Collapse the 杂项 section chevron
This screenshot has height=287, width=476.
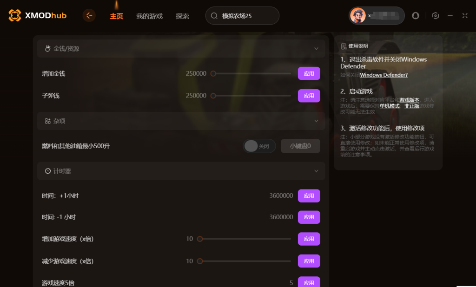[x=316, y=121]
